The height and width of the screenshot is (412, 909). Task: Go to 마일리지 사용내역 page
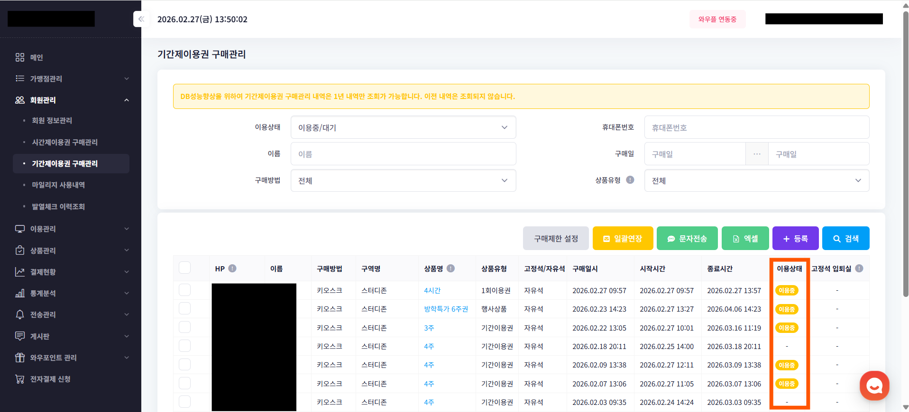point(58,185)
